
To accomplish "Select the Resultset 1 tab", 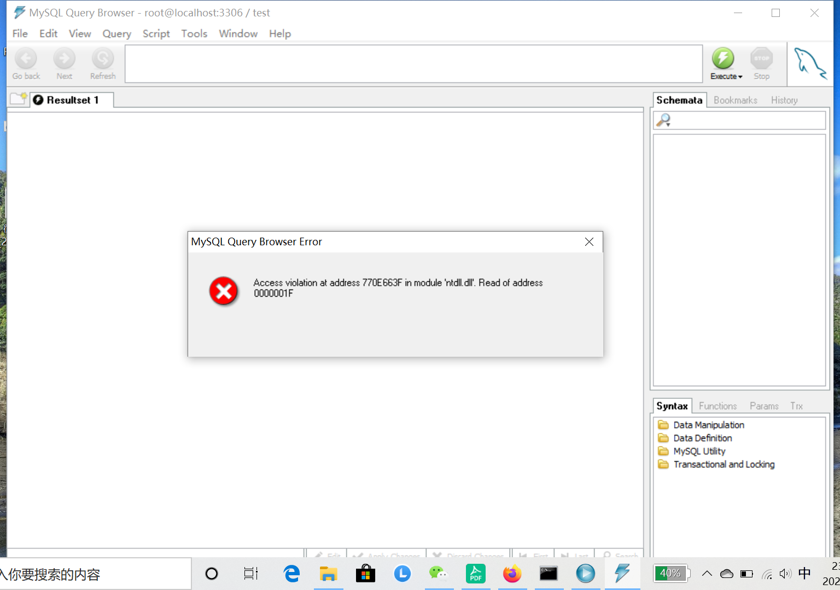I will [72, 100].
